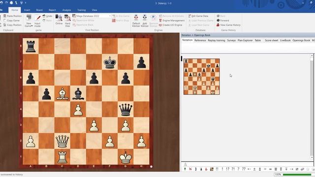The width and height of the screenshot is (315, 177).
Task: Click the single ? mistake symbol
Action: [238, 169]
